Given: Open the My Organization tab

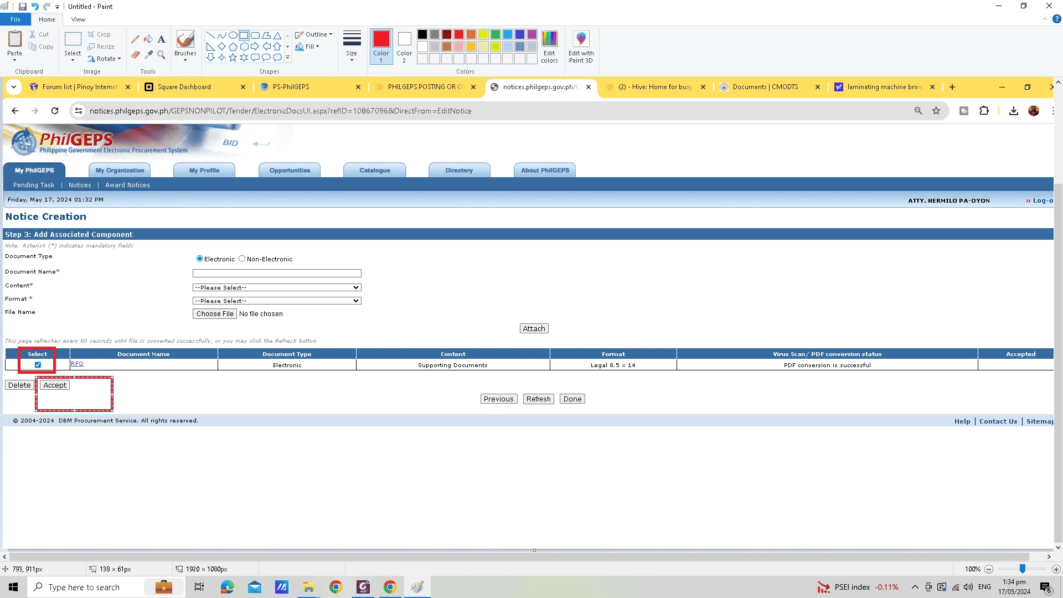Looking at the screenshot, I should [x=120, y=170].
